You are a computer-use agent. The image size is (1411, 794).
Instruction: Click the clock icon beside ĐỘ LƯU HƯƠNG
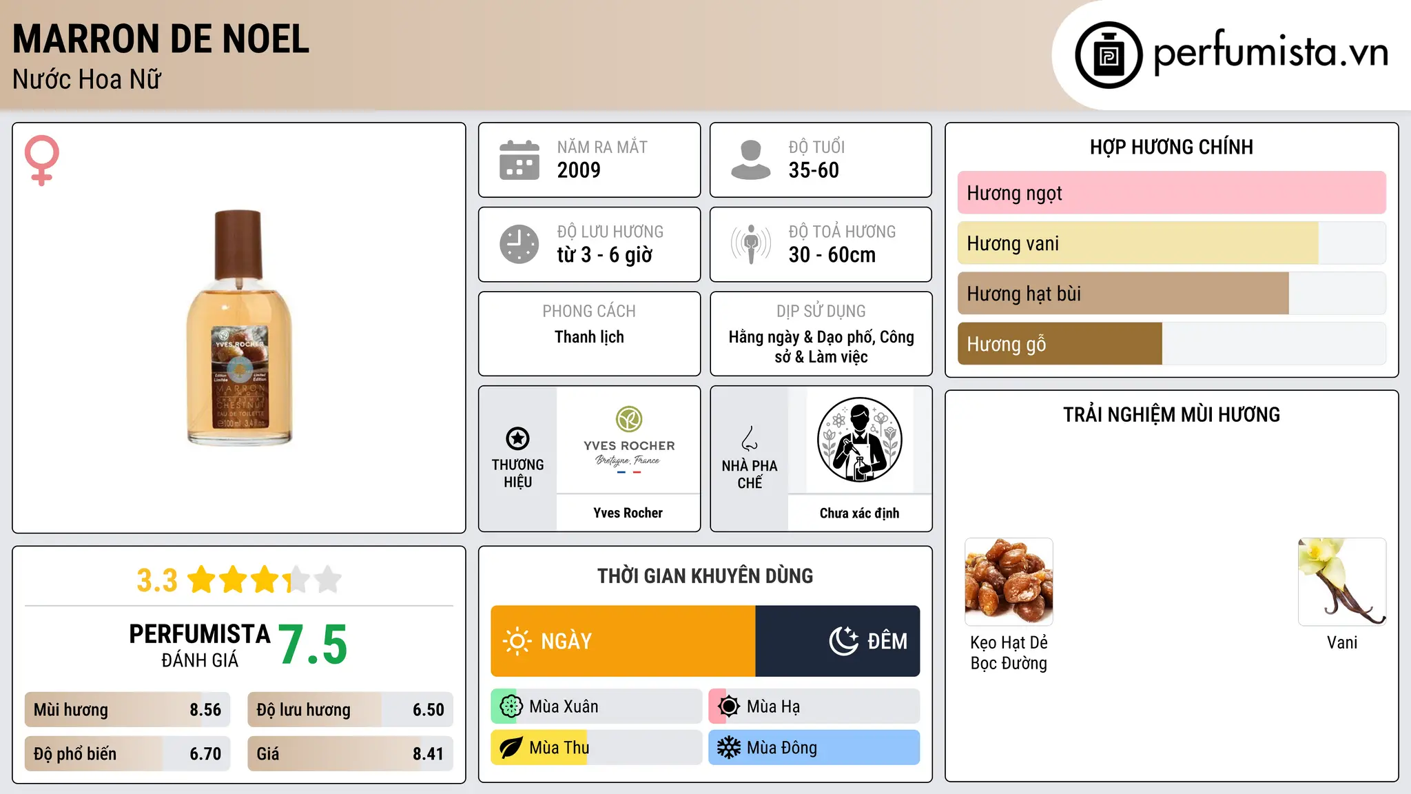519,244
